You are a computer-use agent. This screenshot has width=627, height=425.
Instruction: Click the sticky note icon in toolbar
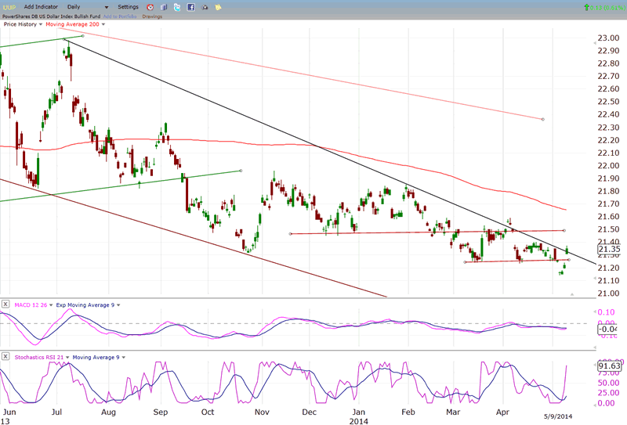click(x=219, y=7)
